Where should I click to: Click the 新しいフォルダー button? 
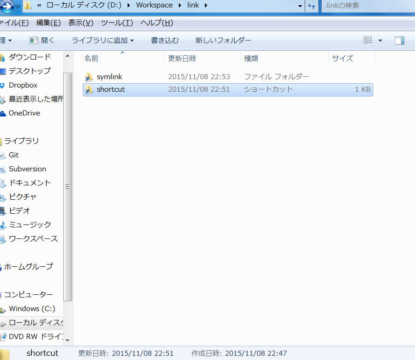click(x=223, y=41)
